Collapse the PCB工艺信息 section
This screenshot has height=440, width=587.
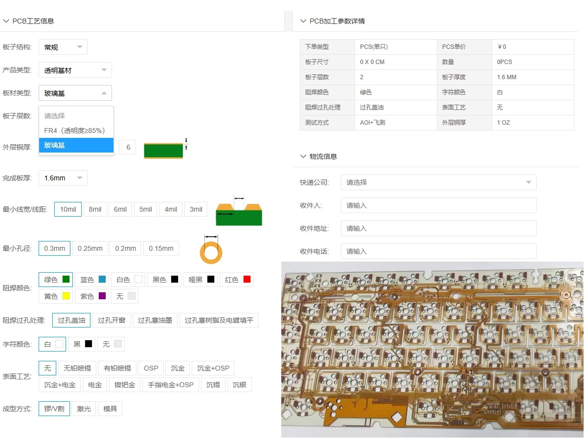coord(6,21)
